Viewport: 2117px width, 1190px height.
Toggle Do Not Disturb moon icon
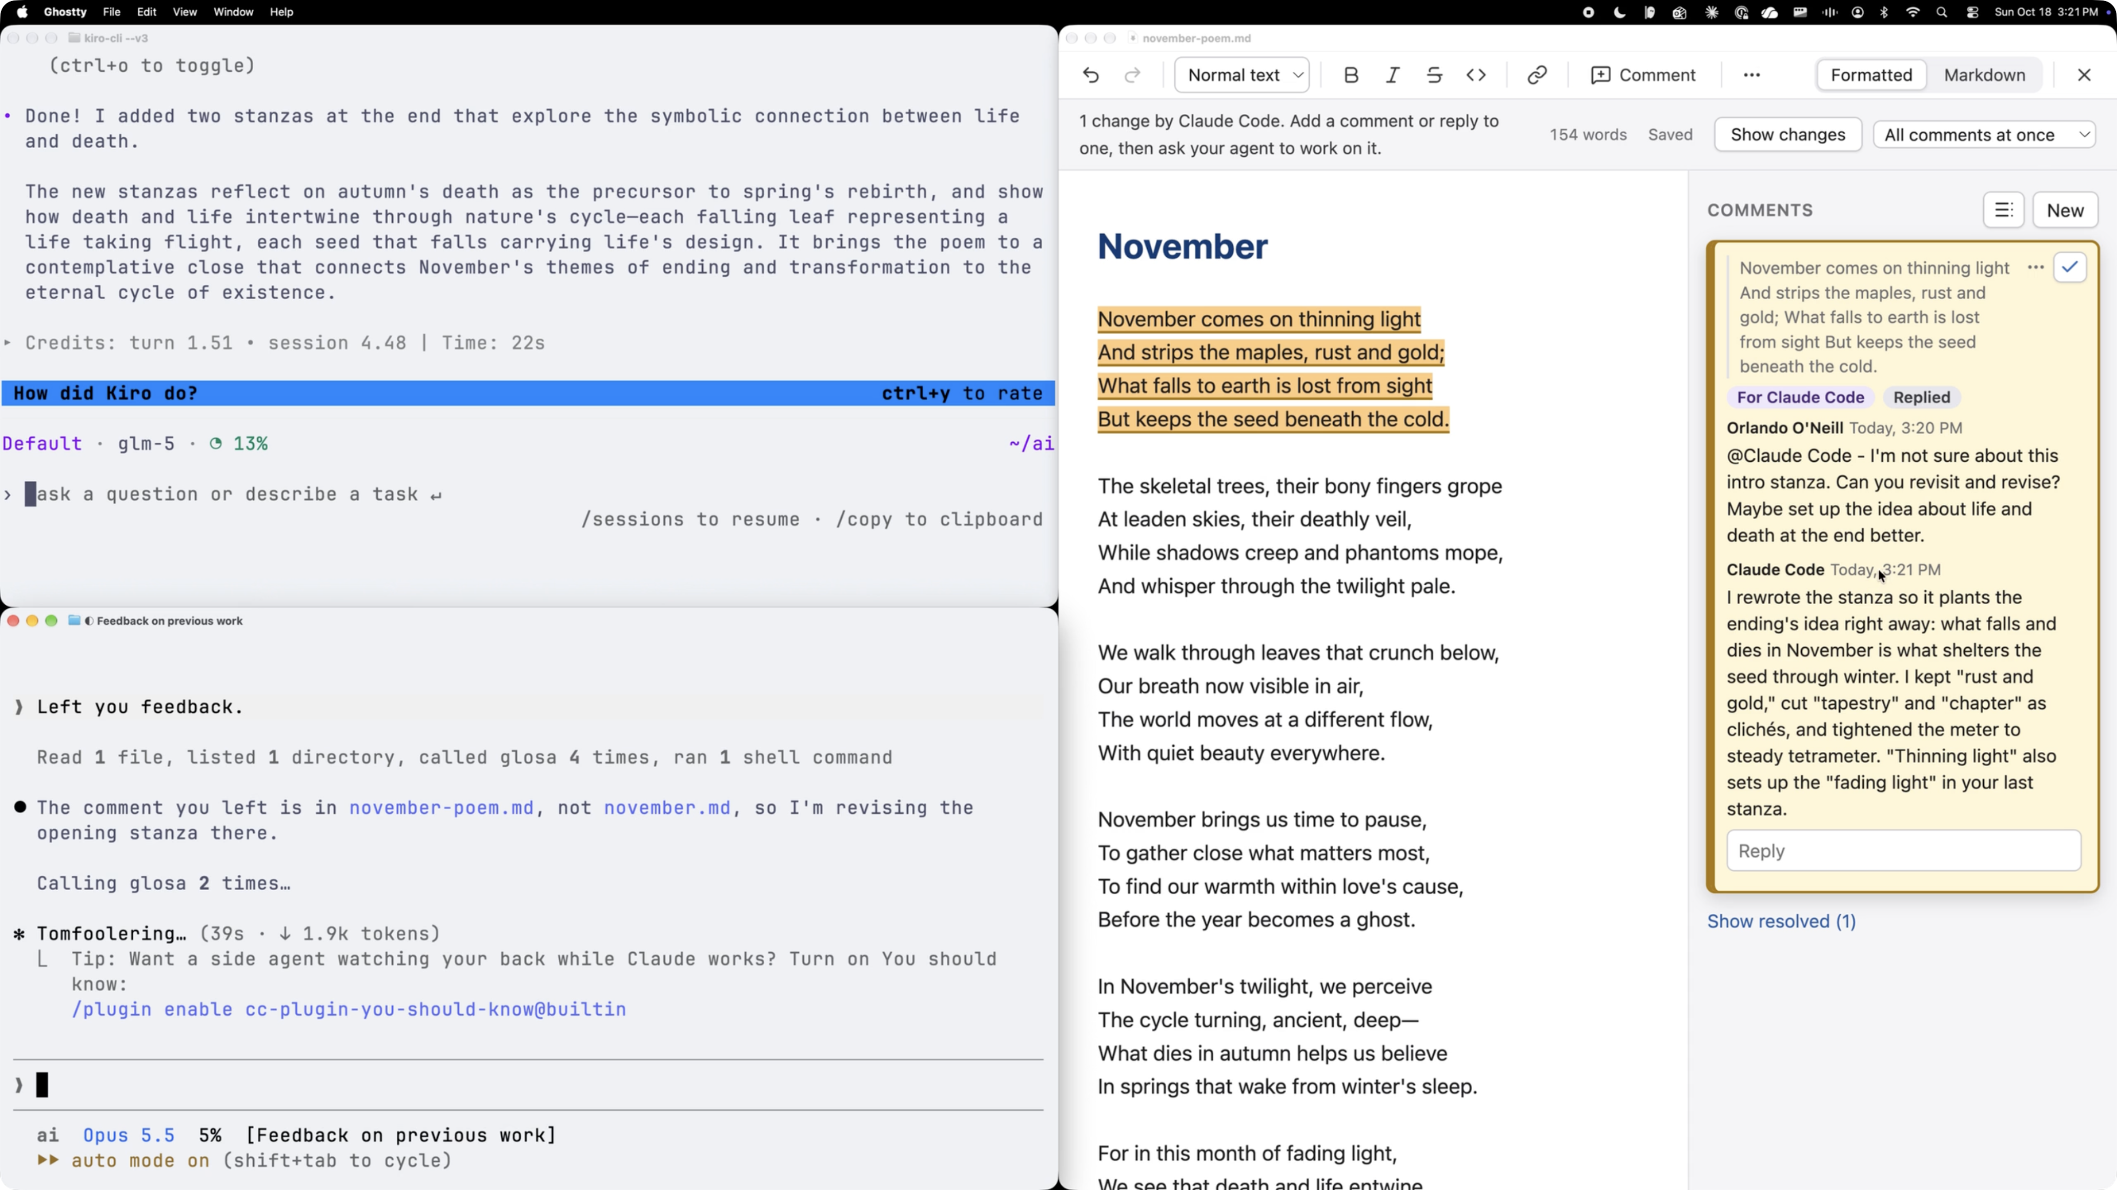point(1619,11)
